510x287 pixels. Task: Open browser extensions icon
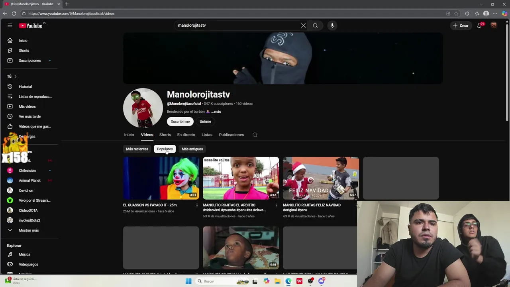point(467,14)
